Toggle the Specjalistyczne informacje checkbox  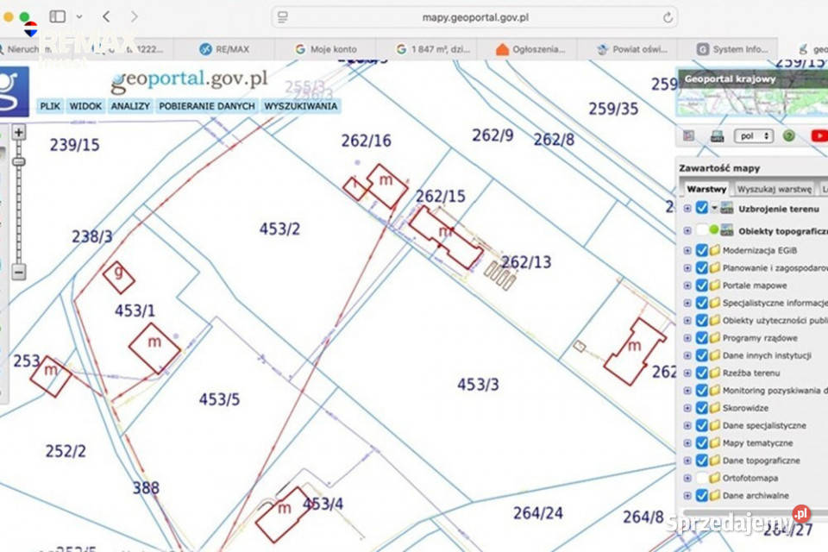pyautogui.click(x=702, y=303)
